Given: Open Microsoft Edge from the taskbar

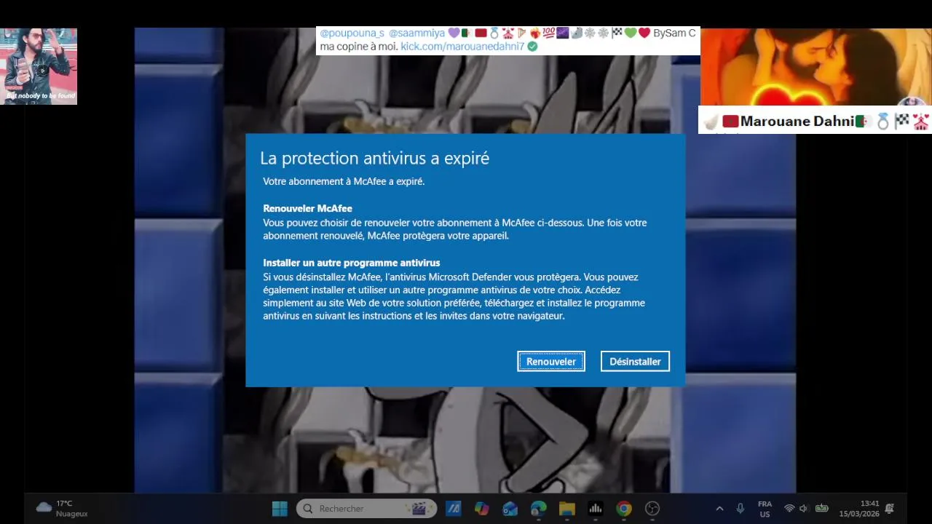Looking at the screenshot, I should 539,509.
